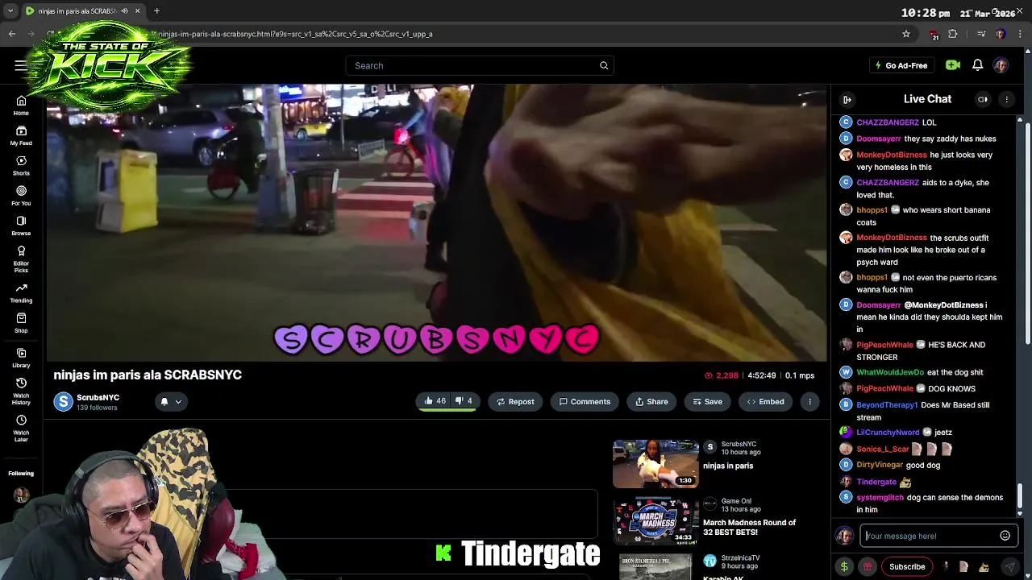Open Shop in the sidebar
Viewport: 1032px width, 580px height.
(x=21, y=323)
